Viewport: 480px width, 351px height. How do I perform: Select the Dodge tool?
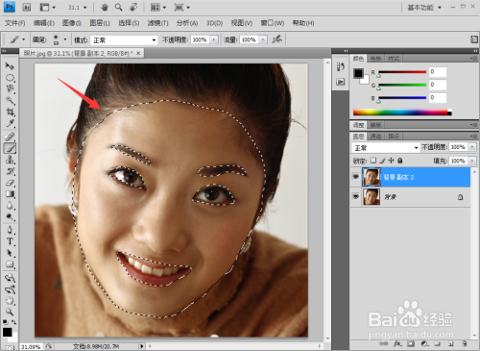(x=10, y=217)
